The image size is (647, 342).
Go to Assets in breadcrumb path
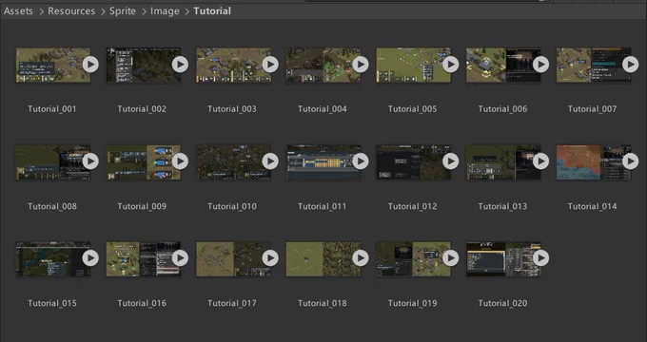pyautogui.click(x=18, y=11)
